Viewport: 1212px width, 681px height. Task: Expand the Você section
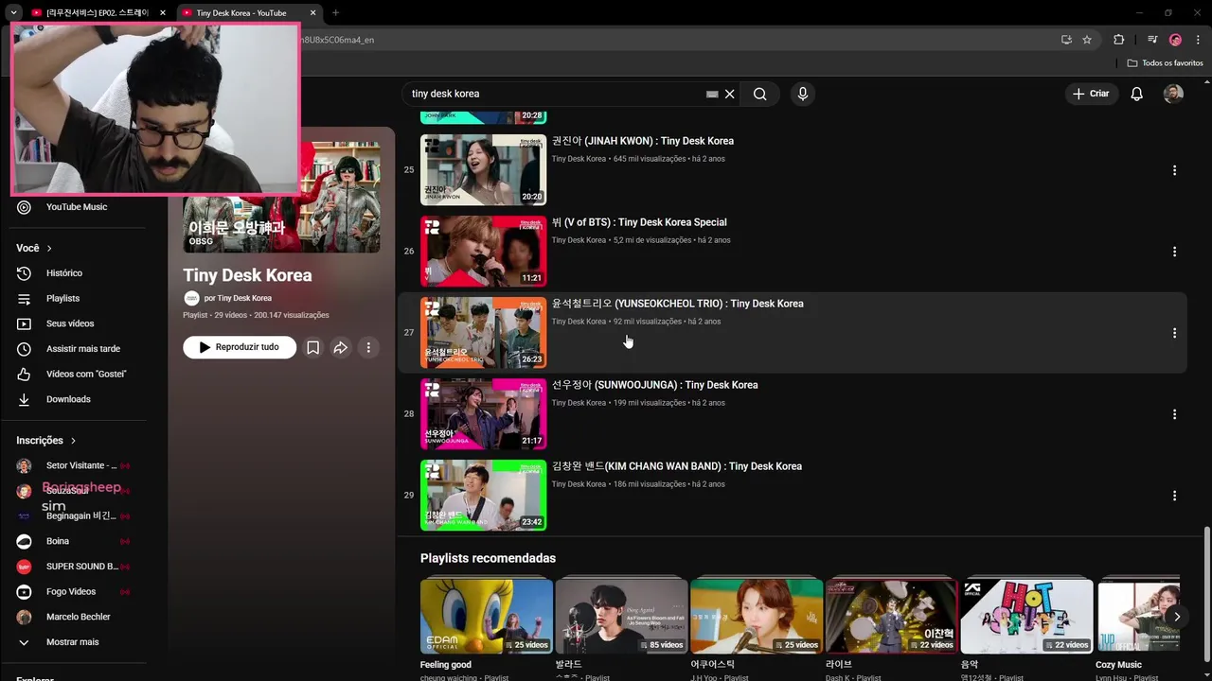(x=34, y=248)
